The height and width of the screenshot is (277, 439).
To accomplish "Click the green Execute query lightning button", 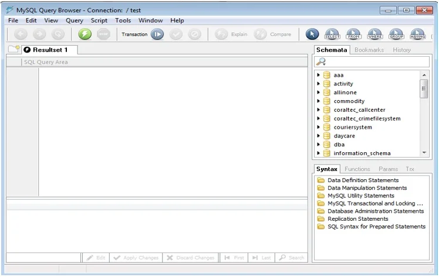I will tap(85, 35).
